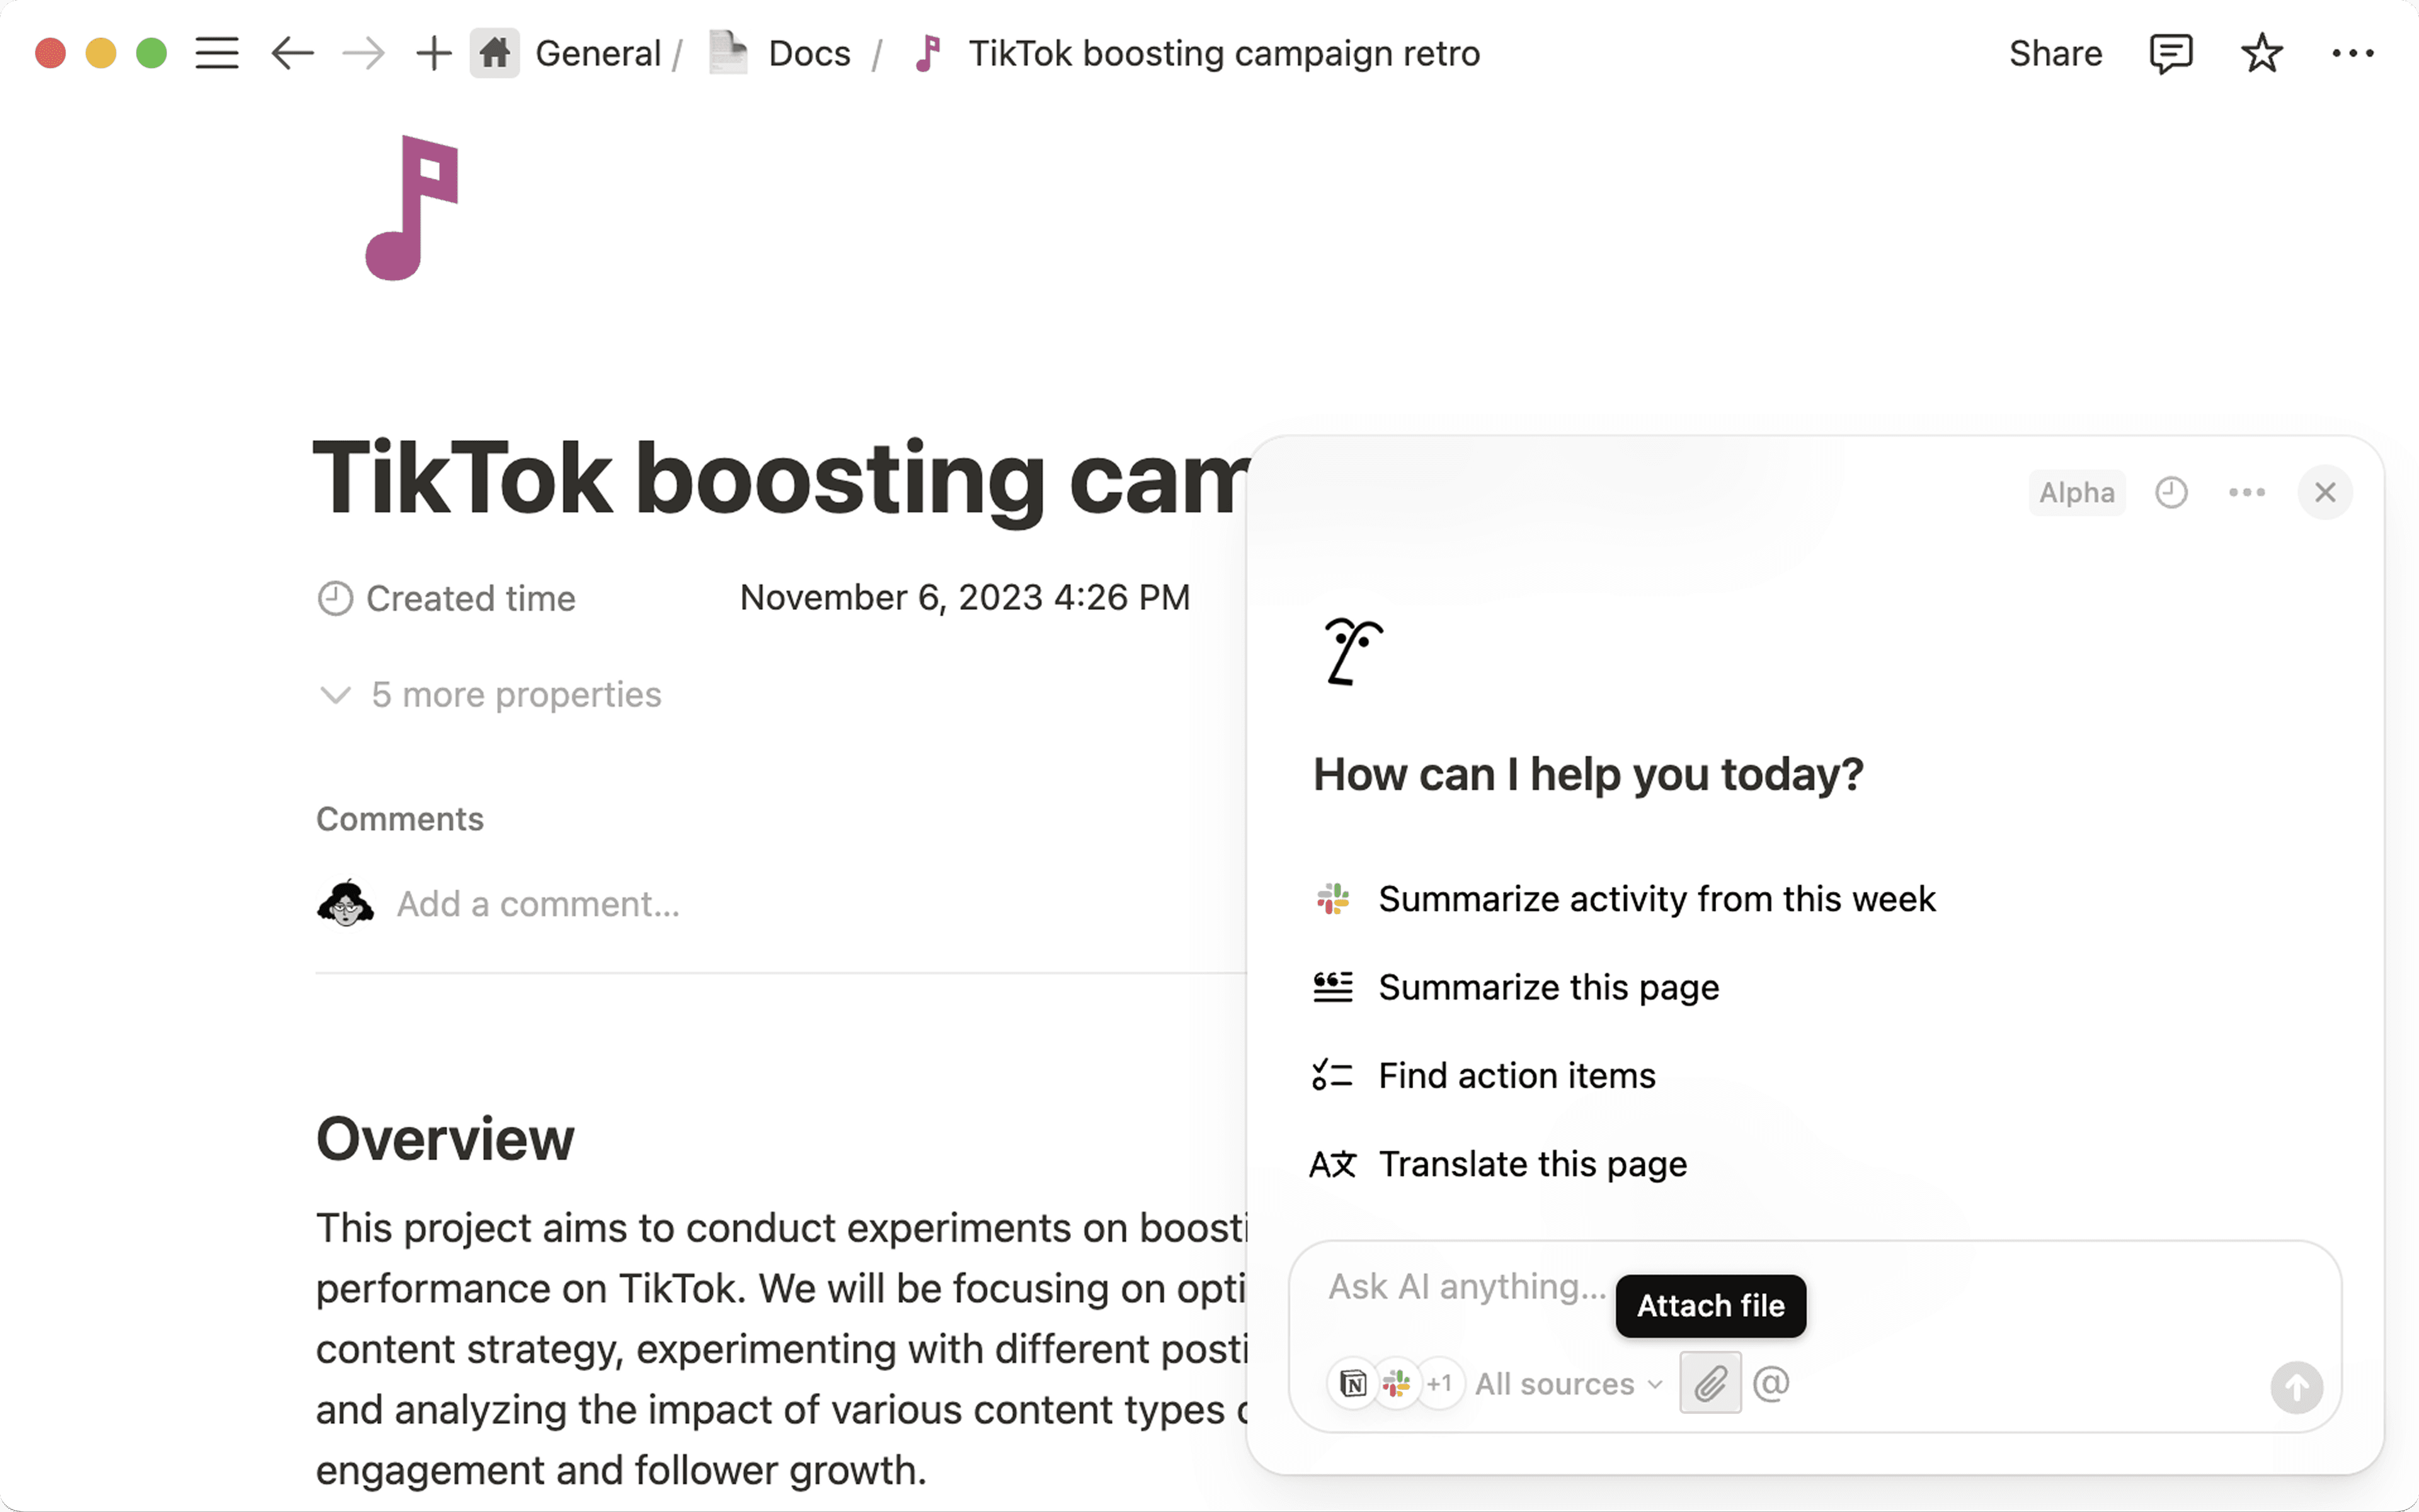Click the new page plus icon

(x=433, y=53)
